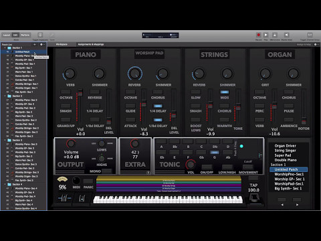Screen dimensions: 321x241
Task: Collapse Section 2 folder in Patch List
Action: click(5, 96)
